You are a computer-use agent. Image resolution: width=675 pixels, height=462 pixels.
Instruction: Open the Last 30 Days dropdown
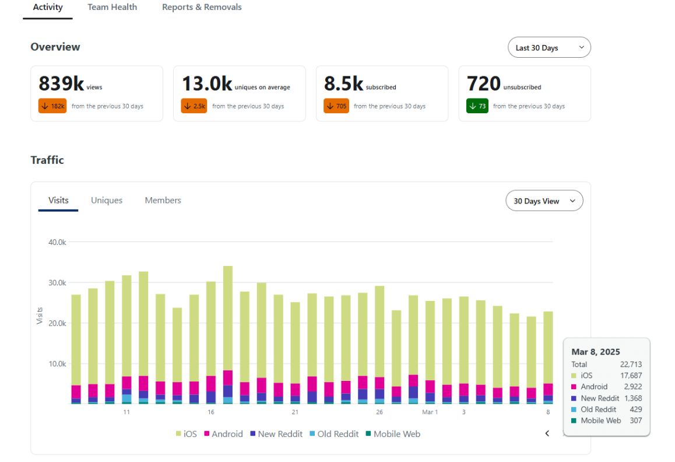coord(549,47)
